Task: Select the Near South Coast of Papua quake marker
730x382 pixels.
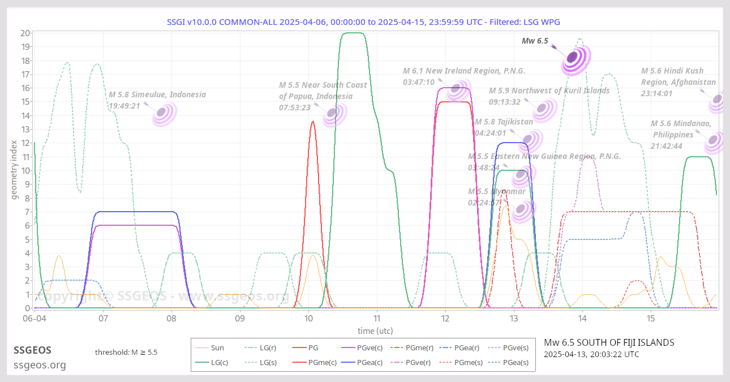Action: pos(334,114)
